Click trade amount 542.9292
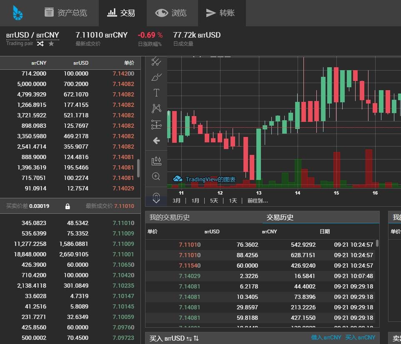This screenshot has width=401, height=344. coord(303,245)
